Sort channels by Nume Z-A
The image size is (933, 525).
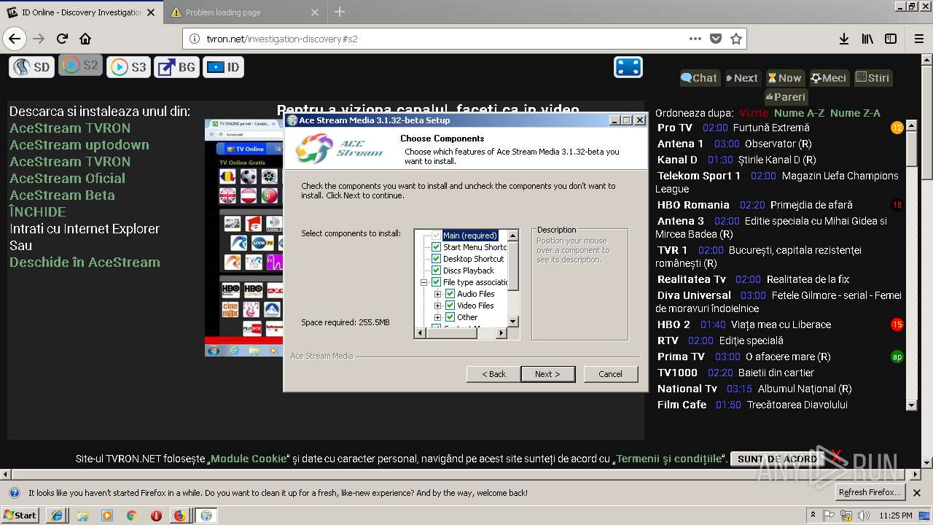(x=855, y=113)
